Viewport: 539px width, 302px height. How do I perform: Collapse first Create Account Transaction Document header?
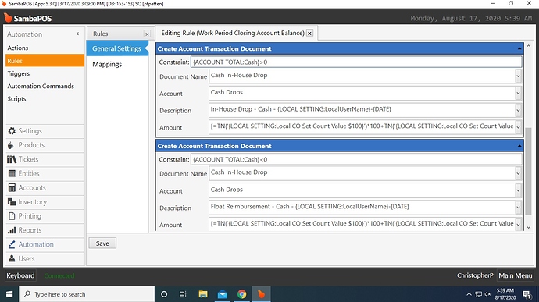[519, 49]
